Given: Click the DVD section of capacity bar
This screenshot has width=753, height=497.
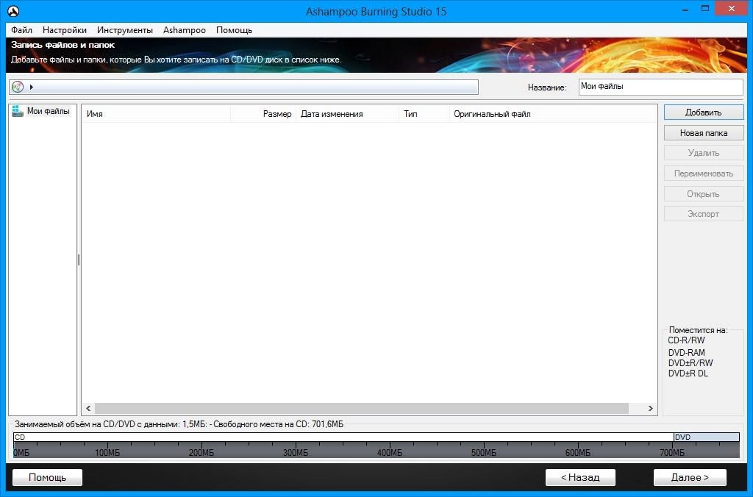Looking at the screenshot, I should click(x=707, y=437).
